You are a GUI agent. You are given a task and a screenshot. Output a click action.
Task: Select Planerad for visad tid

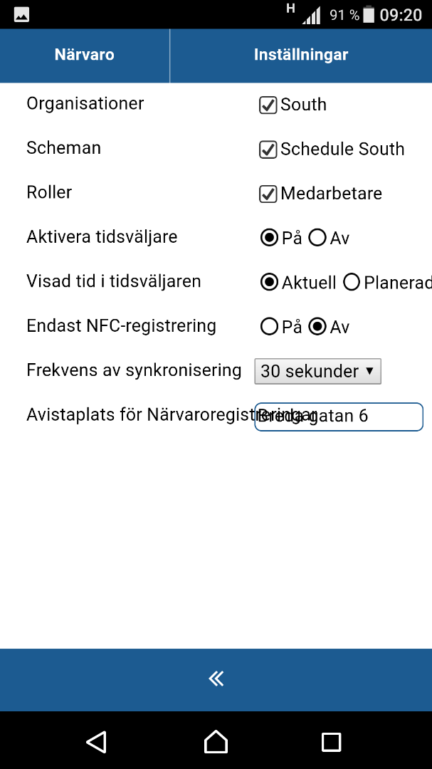[x=352, y=283]
